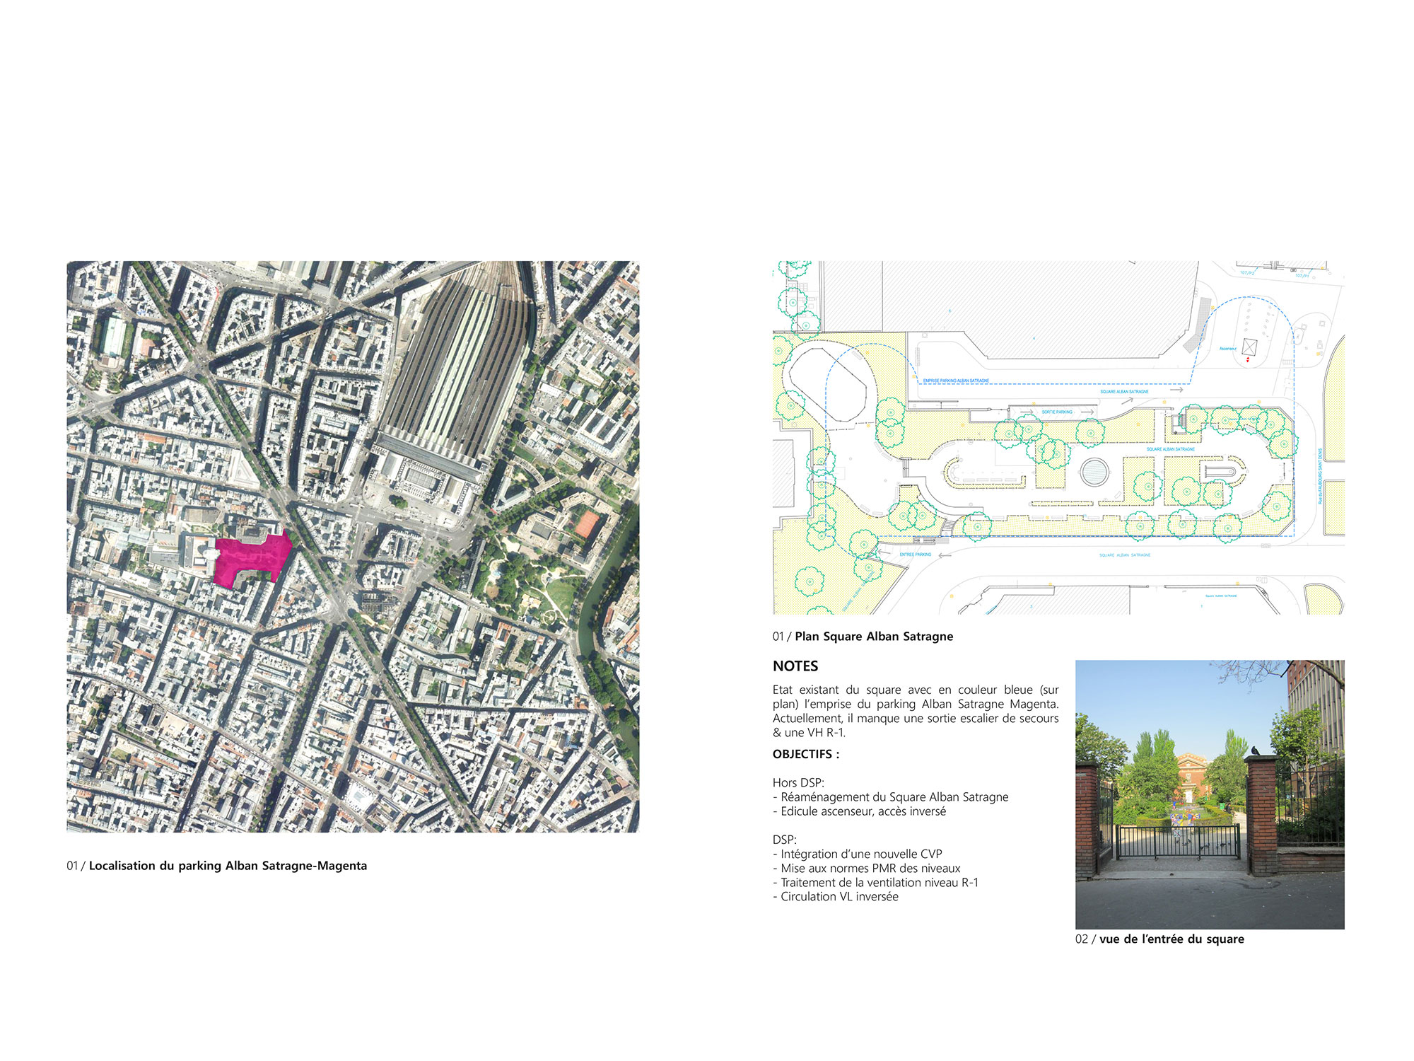The height and width of the screenshot is (1061, 1414).
Task: Select 'Edicule ascenseur, accès inversé' line
Action: [x=859, y=811]
